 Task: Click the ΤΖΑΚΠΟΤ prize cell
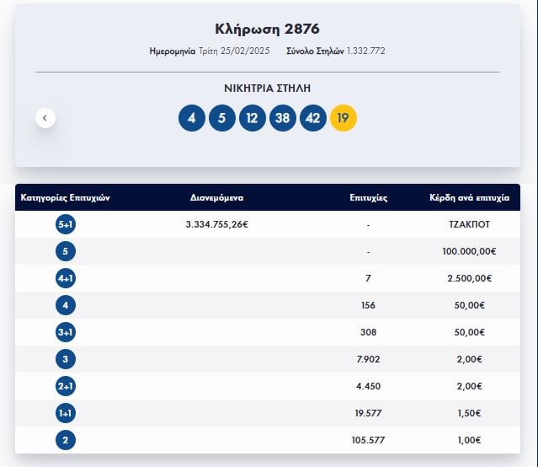469,224
